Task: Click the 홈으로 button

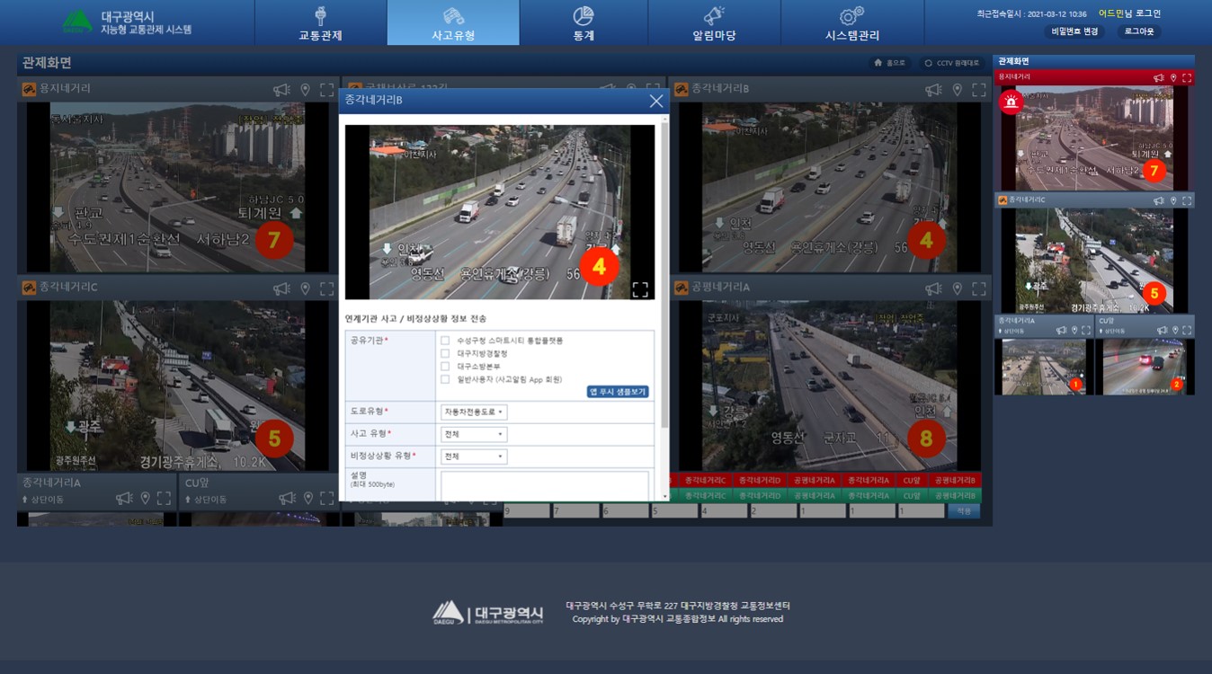Action: 889,63
